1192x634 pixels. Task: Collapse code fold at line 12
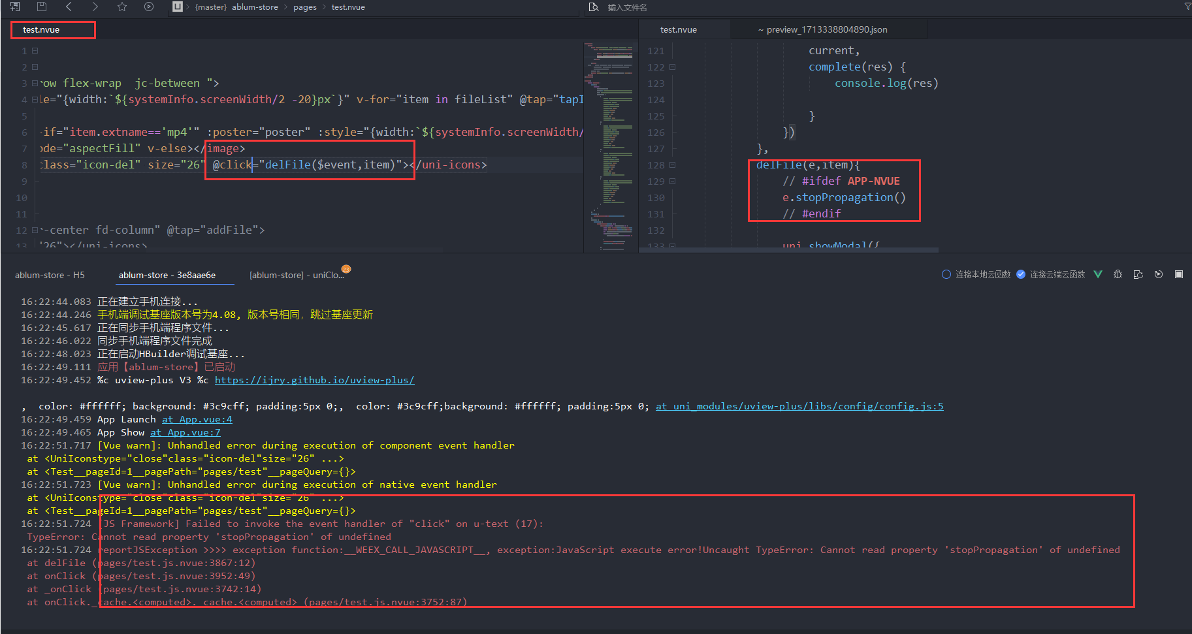pos(35,230)
